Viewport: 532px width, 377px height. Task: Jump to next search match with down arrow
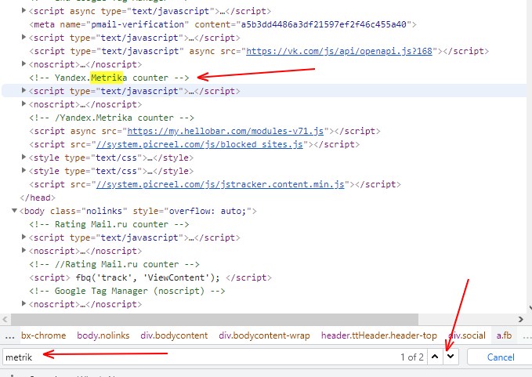[451, 357]
